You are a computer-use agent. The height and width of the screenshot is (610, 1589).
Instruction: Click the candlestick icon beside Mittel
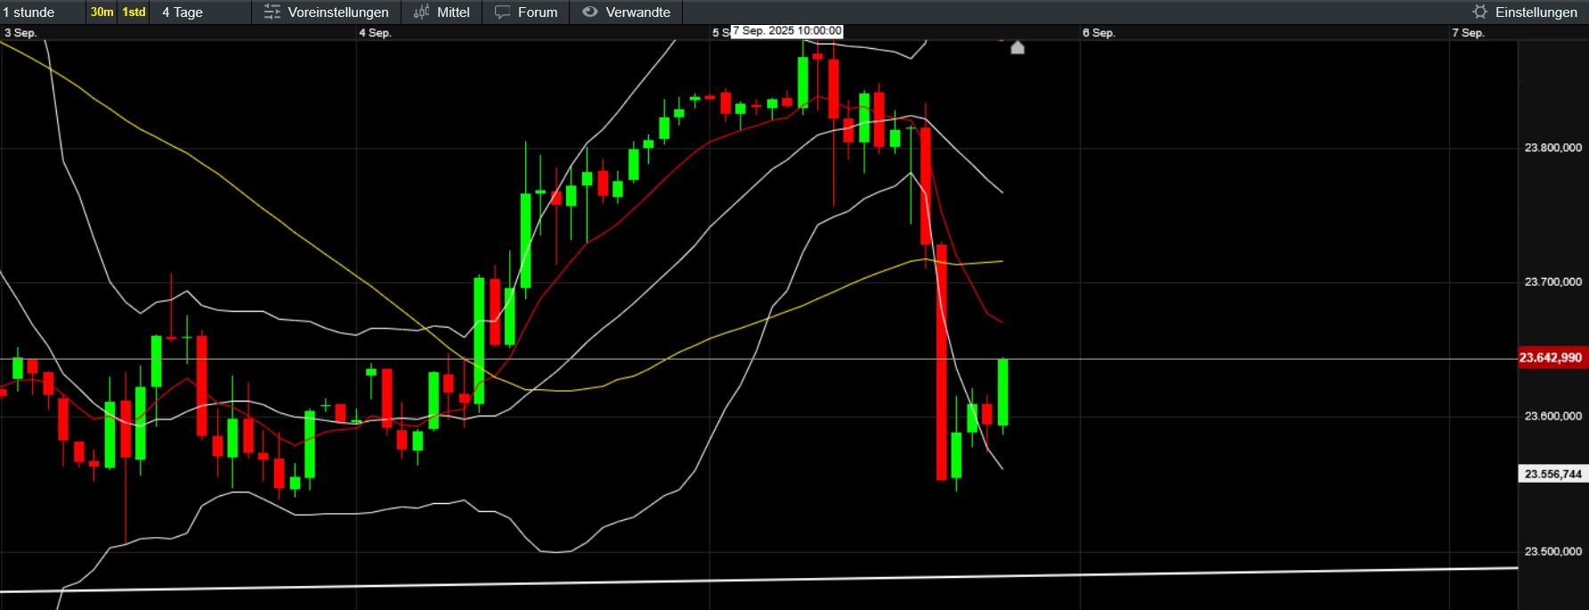(421, 12)
